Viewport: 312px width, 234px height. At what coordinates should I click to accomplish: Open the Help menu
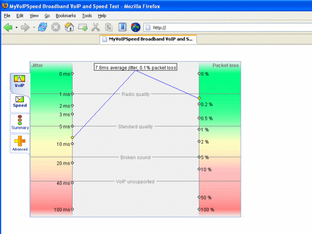[102, 16]
